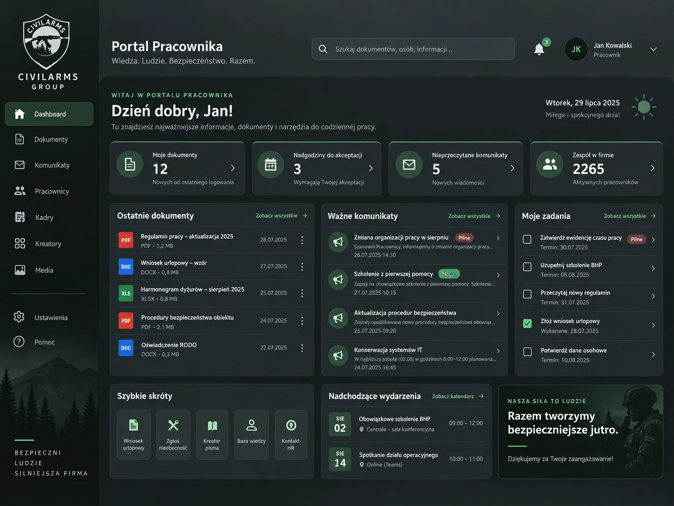Open the Zgłoś nieobecność shortcut
This screenshot has height=506, width=674.
pos(173,435)
